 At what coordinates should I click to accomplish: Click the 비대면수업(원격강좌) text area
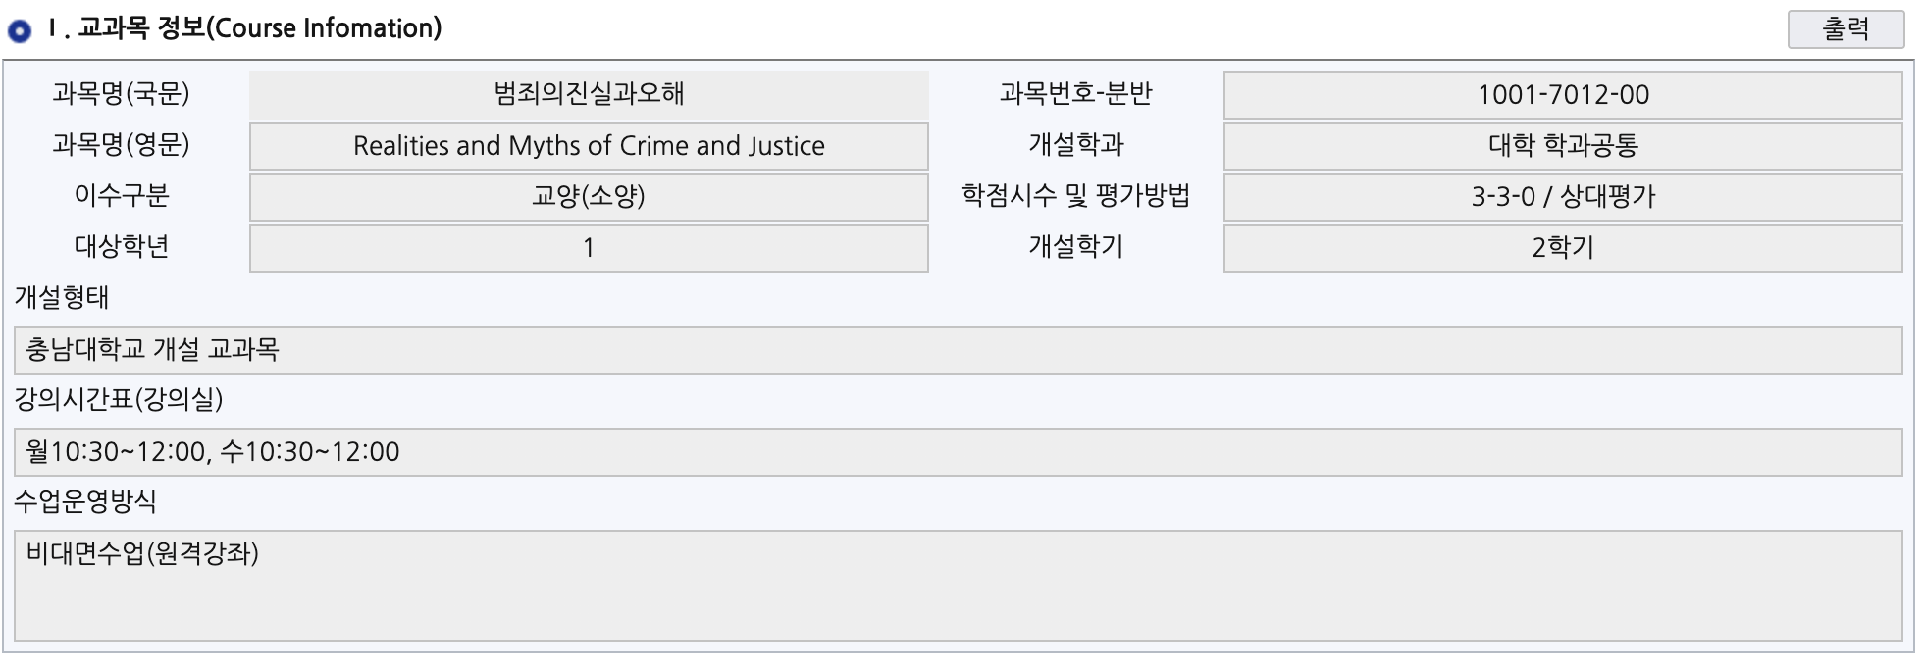click(x=958, y=586)
